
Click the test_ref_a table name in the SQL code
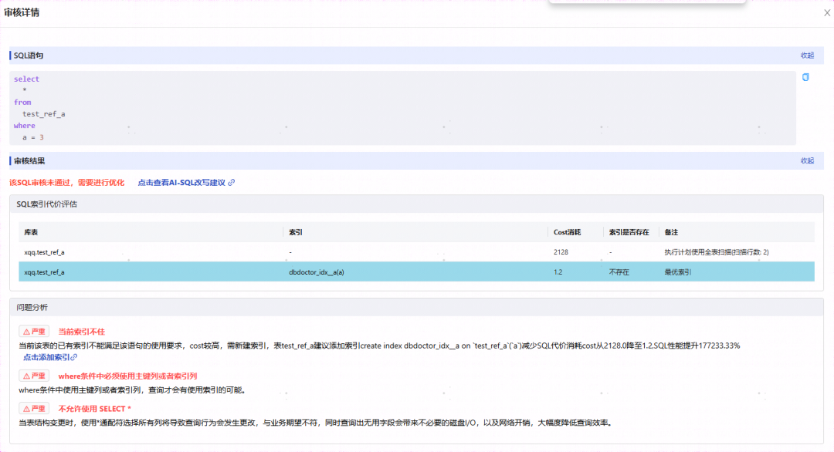[x=43, y=114]
